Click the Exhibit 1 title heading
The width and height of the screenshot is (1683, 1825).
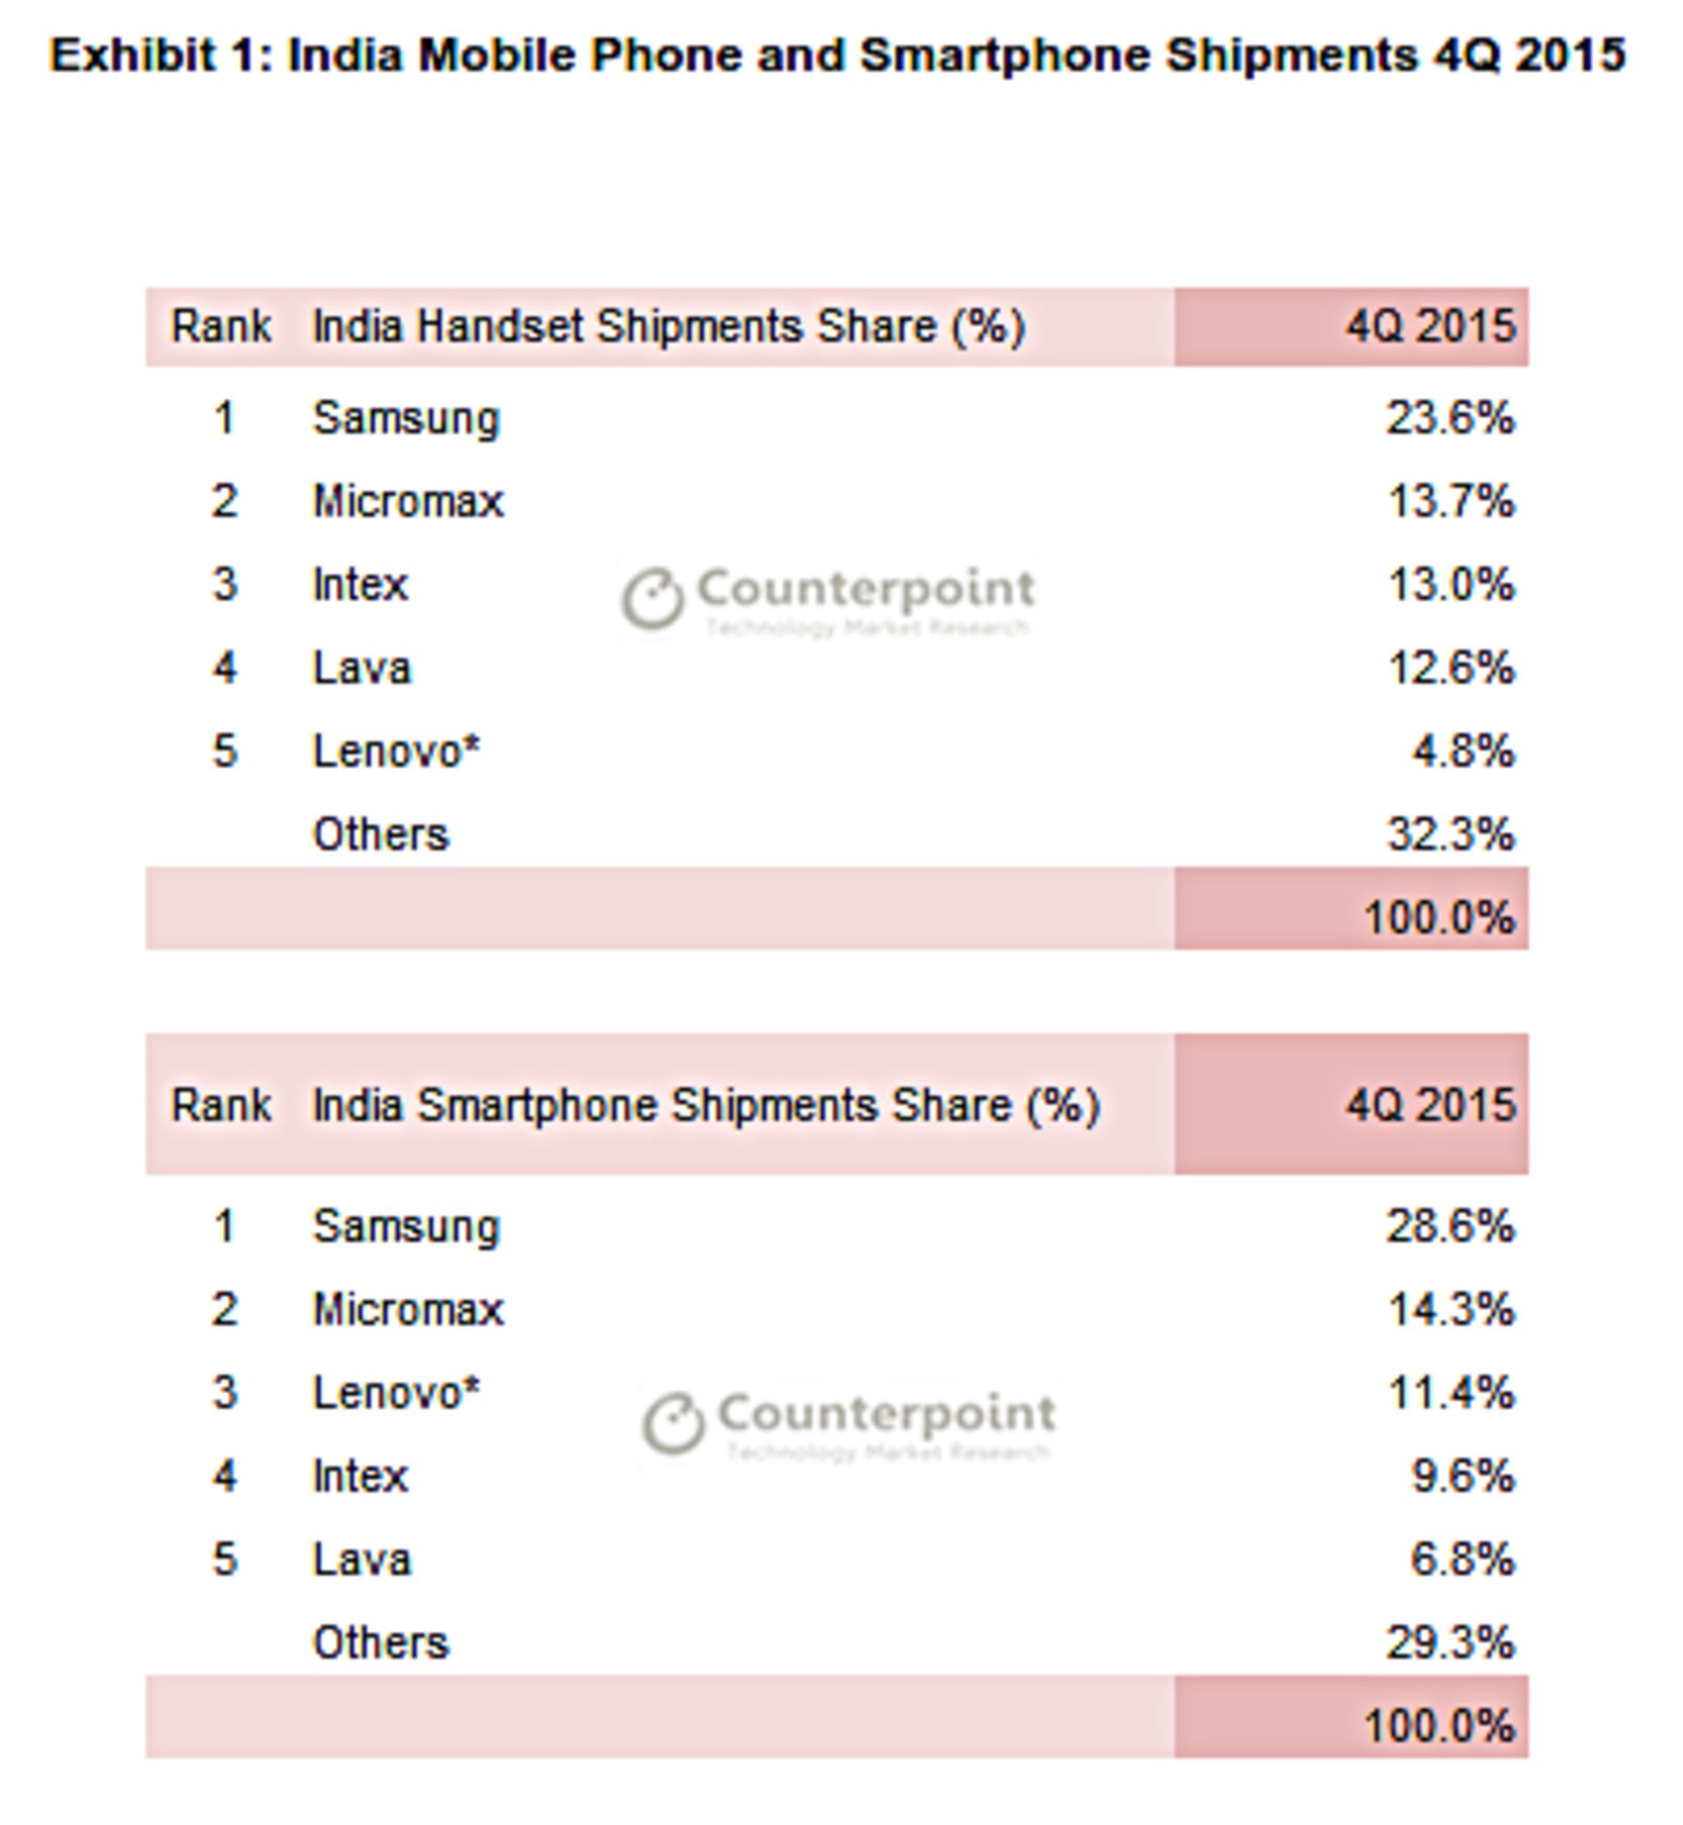(x=838, y=54)
